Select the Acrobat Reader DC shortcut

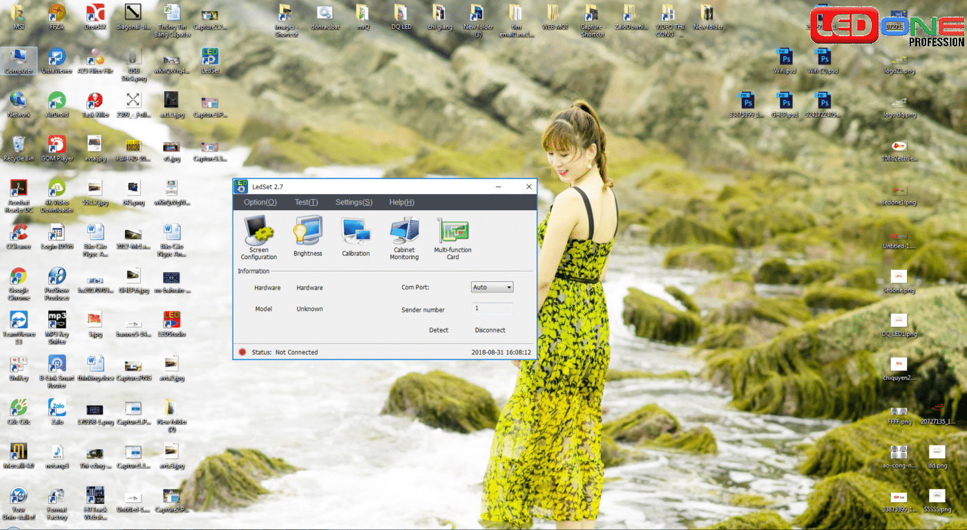tap(19, 196)
